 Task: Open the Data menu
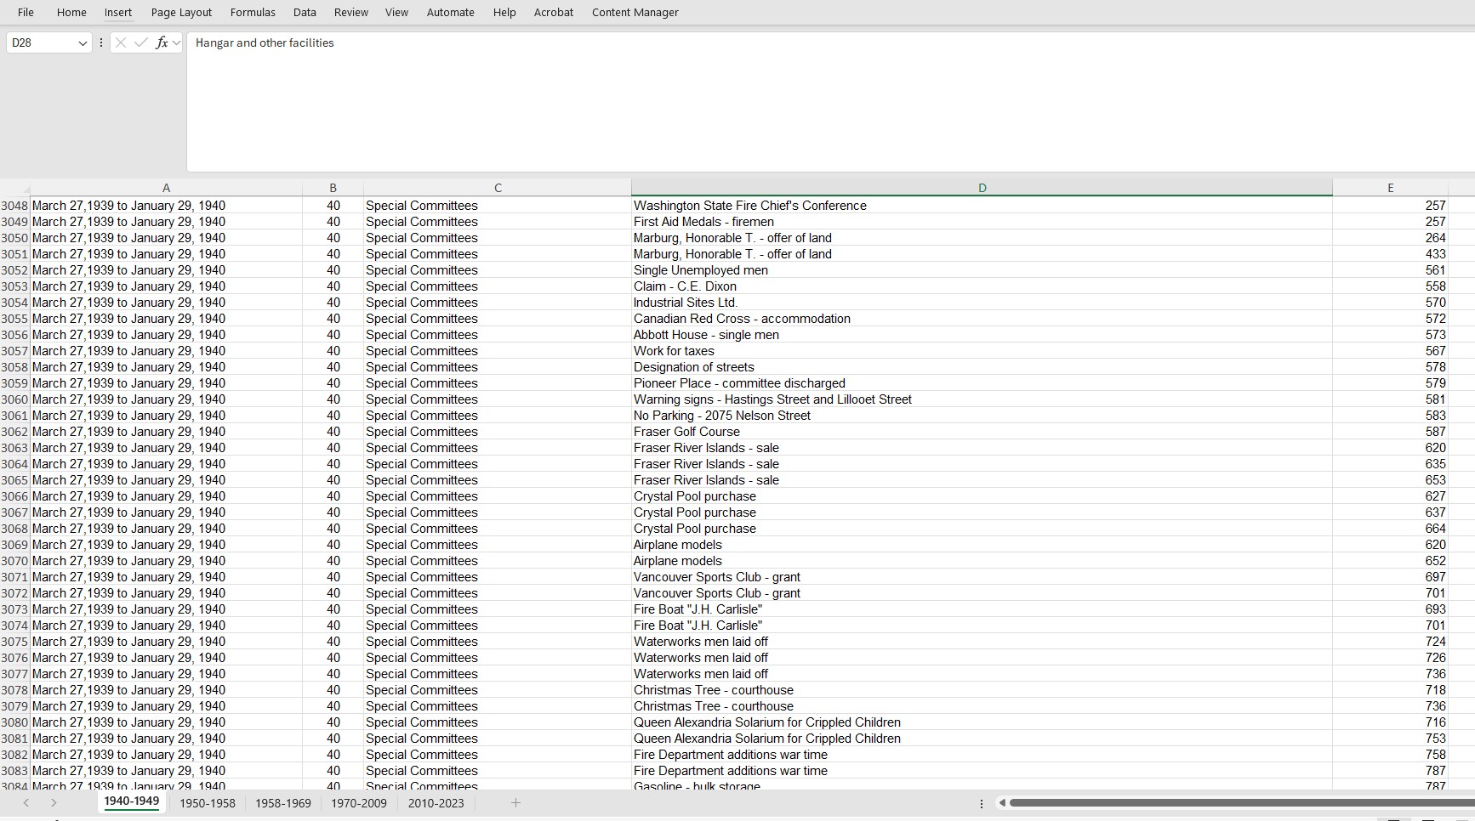point(304,12)
